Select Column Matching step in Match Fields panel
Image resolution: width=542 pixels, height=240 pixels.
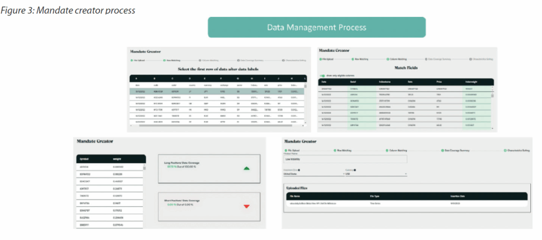point(387,60)
